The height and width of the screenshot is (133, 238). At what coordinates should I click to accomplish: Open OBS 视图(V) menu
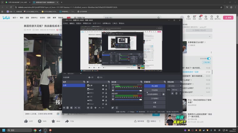coord(79,23)
